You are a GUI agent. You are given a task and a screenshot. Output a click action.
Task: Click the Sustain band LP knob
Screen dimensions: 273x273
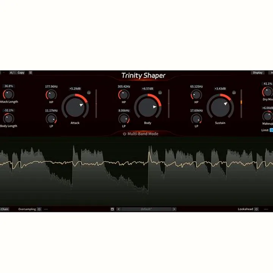click(196, 119)
